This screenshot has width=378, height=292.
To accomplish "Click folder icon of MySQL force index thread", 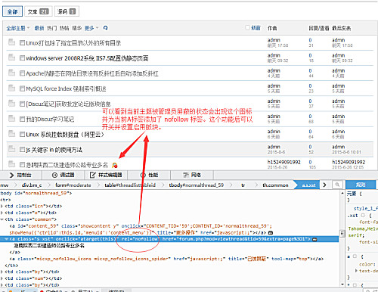I will pyautogui.click(x=11, y=88).
